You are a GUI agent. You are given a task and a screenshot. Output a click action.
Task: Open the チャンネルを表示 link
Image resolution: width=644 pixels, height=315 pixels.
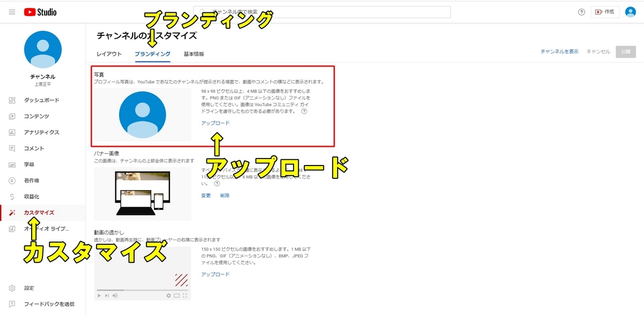pos(560,51)
